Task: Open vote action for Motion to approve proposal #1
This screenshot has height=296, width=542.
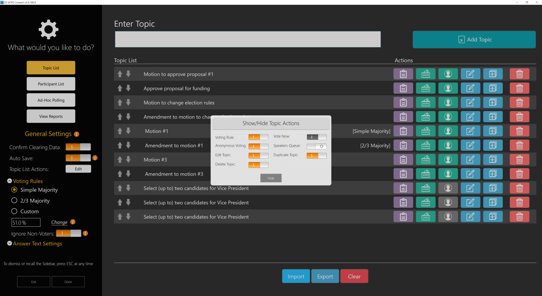Action: click(x=426, y=74)
